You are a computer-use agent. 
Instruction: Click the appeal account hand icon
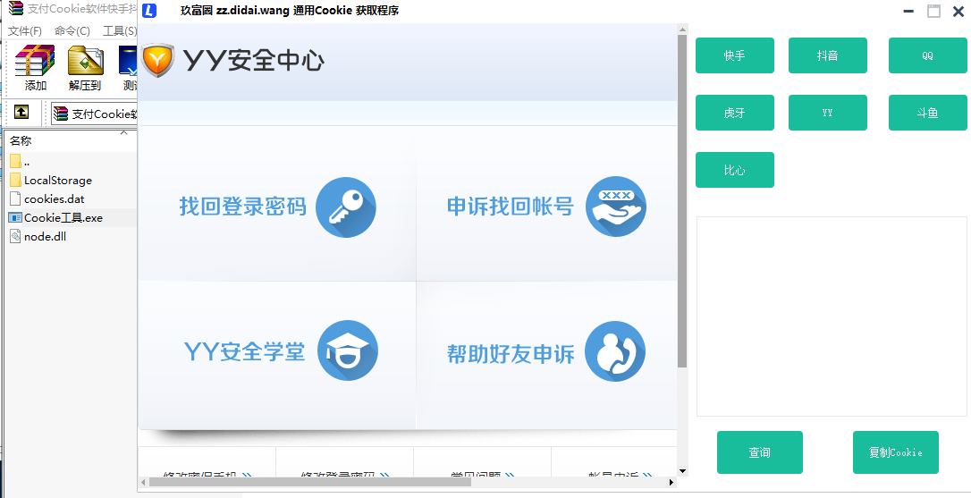[615, 207]
